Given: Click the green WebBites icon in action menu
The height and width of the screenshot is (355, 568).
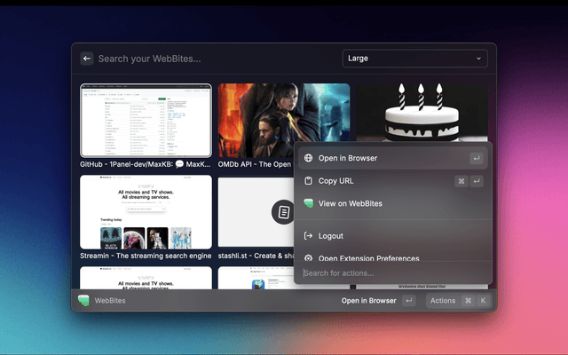Looking at the screenshot, I should click(308, 203).
